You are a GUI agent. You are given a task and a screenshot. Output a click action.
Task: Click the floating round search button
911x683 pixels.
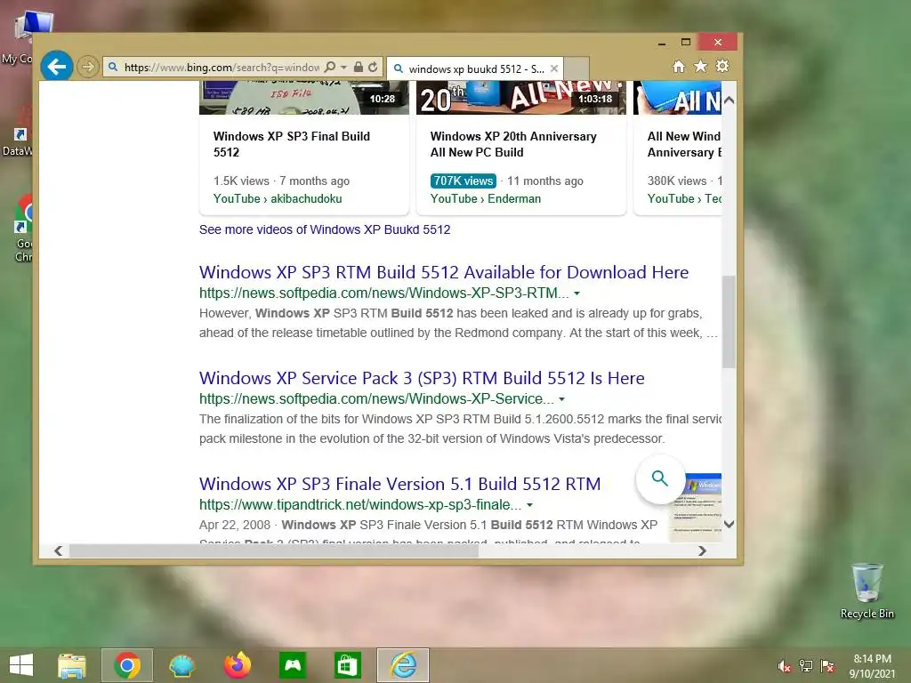659,479
